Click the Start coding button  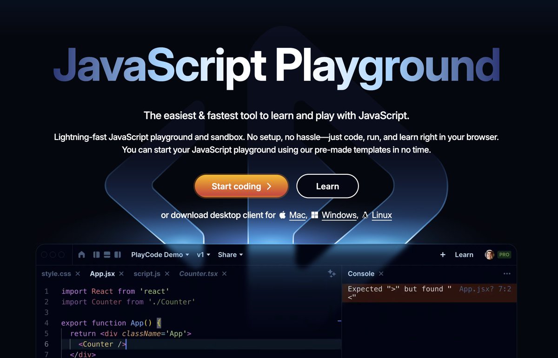pos(241,186)
